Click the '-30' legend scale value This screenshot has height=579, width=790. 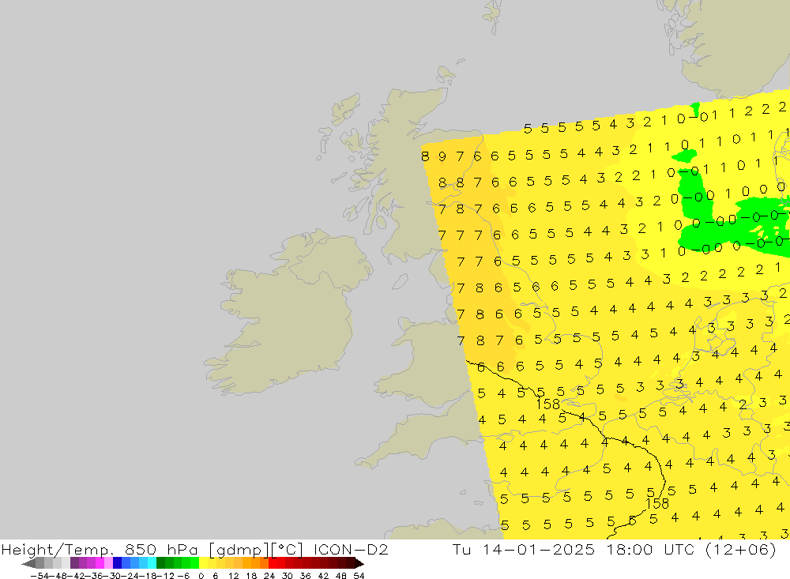click(113, 576)
